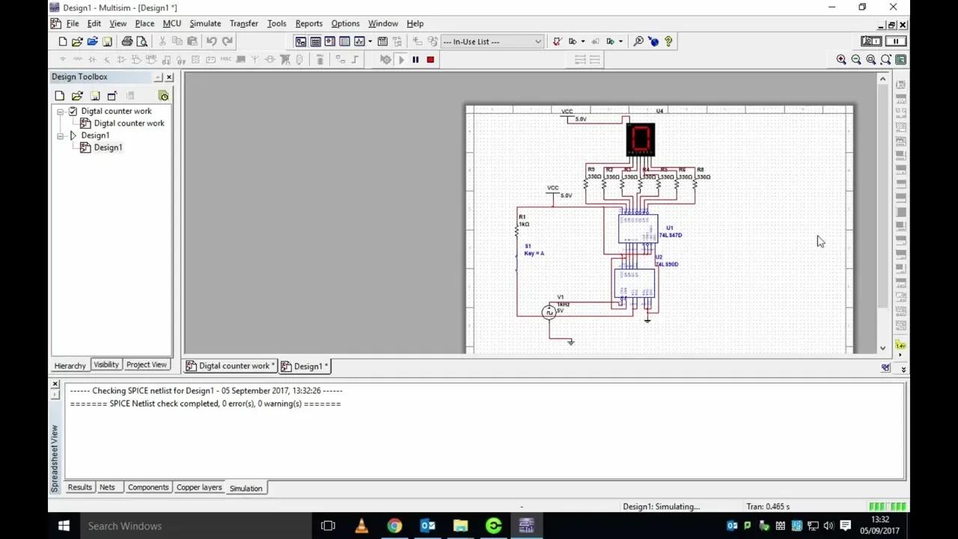
Task: Uncheck the Digtal counter work checkbox in Design Toolbox
Action: [73, 111]
